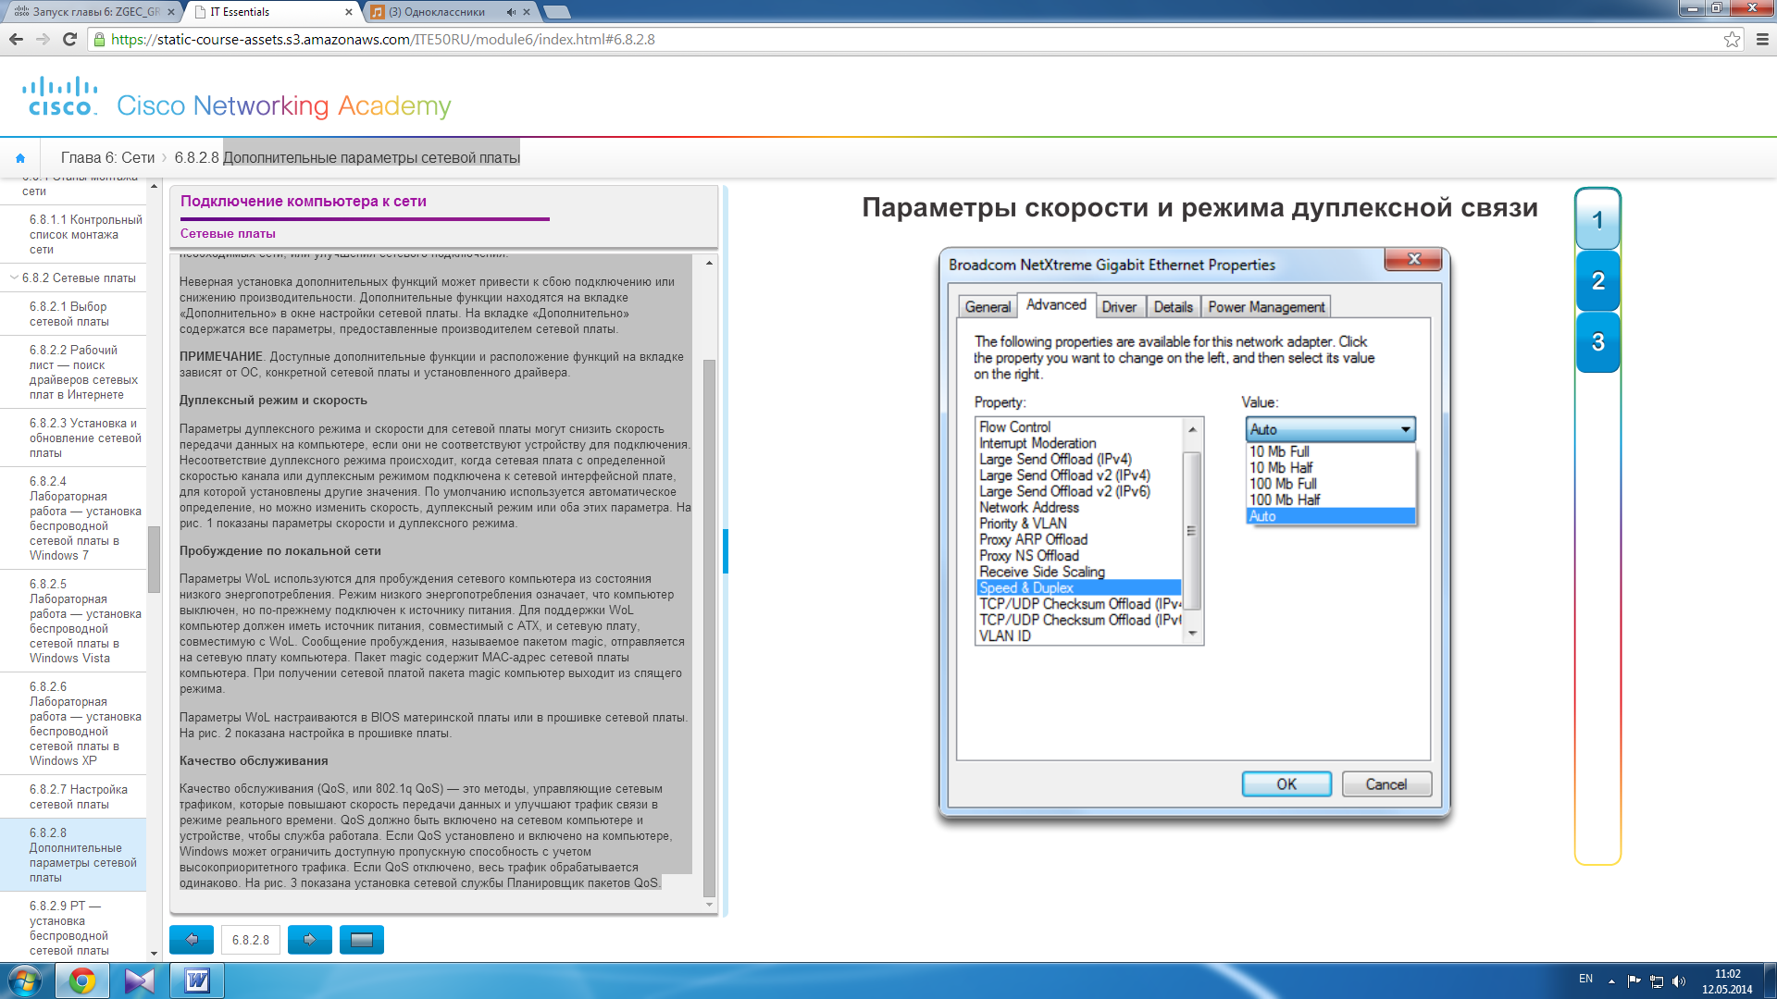Open 6.8.2.7 Настройка сетевой платы

[78, 796]
